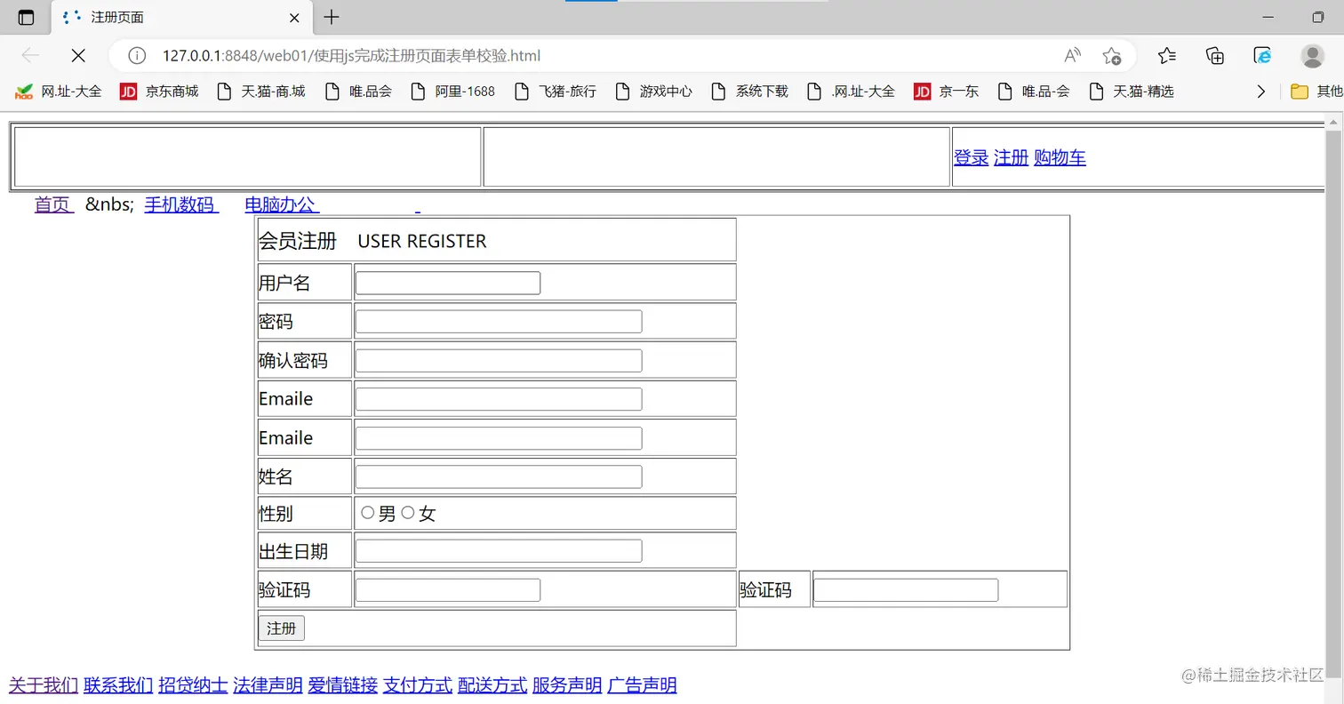The height and width of the screenshot is (704, 1344).
Task: Expand more bookmarks chevron
Action: (1260, 91)
